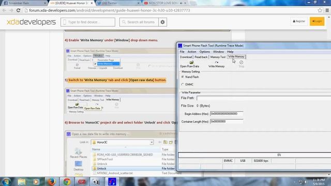Switch to Firefox in the taskbar
The width and height of the screenshot is (331, 186).
(x=51, y=181)
